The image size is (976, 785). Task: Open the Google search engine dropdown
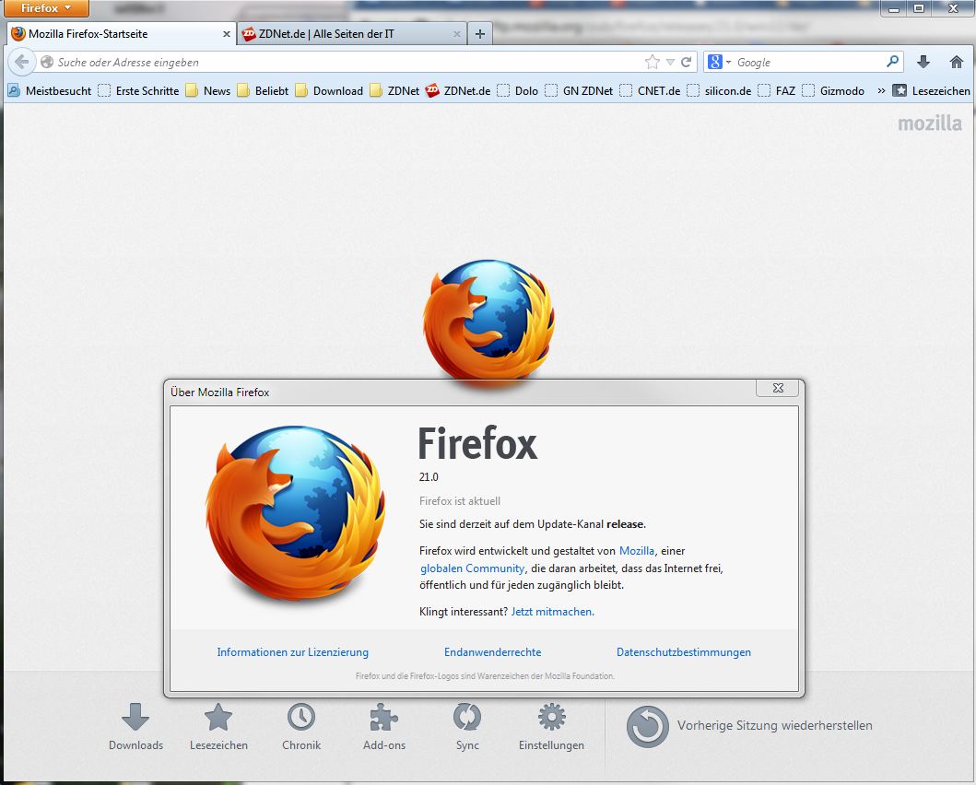coord(719,63)
